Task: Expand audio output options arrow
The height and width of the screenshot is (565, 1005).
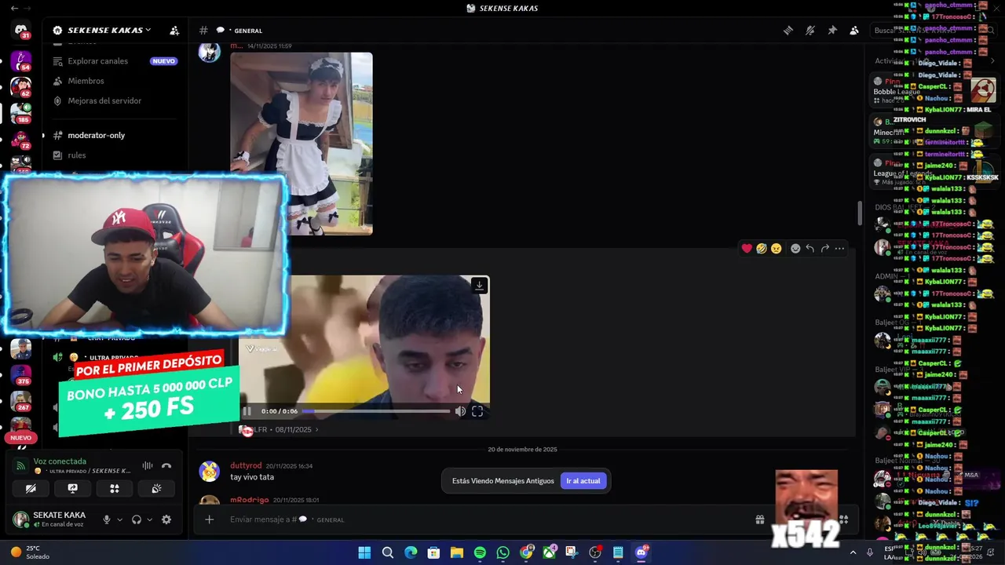Action: [149, 519]
